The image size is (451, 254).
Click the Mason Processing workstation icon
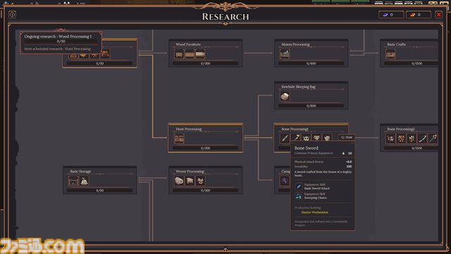coord(285,54)
